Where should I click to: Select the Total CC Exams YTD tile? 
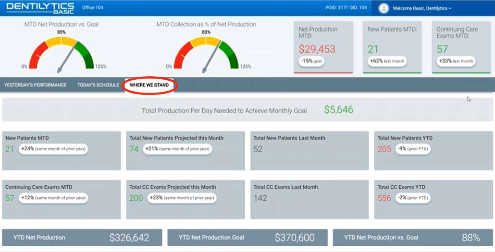click(x=433, y=199)
